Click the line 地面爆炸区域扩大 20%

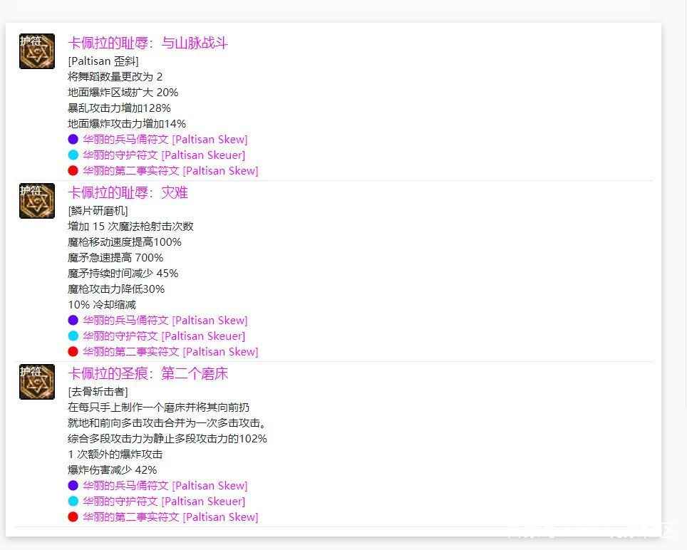123,93
